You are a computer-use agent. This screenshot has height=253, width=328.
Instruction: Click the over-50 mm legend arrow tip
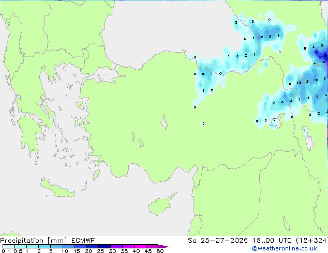164,246
